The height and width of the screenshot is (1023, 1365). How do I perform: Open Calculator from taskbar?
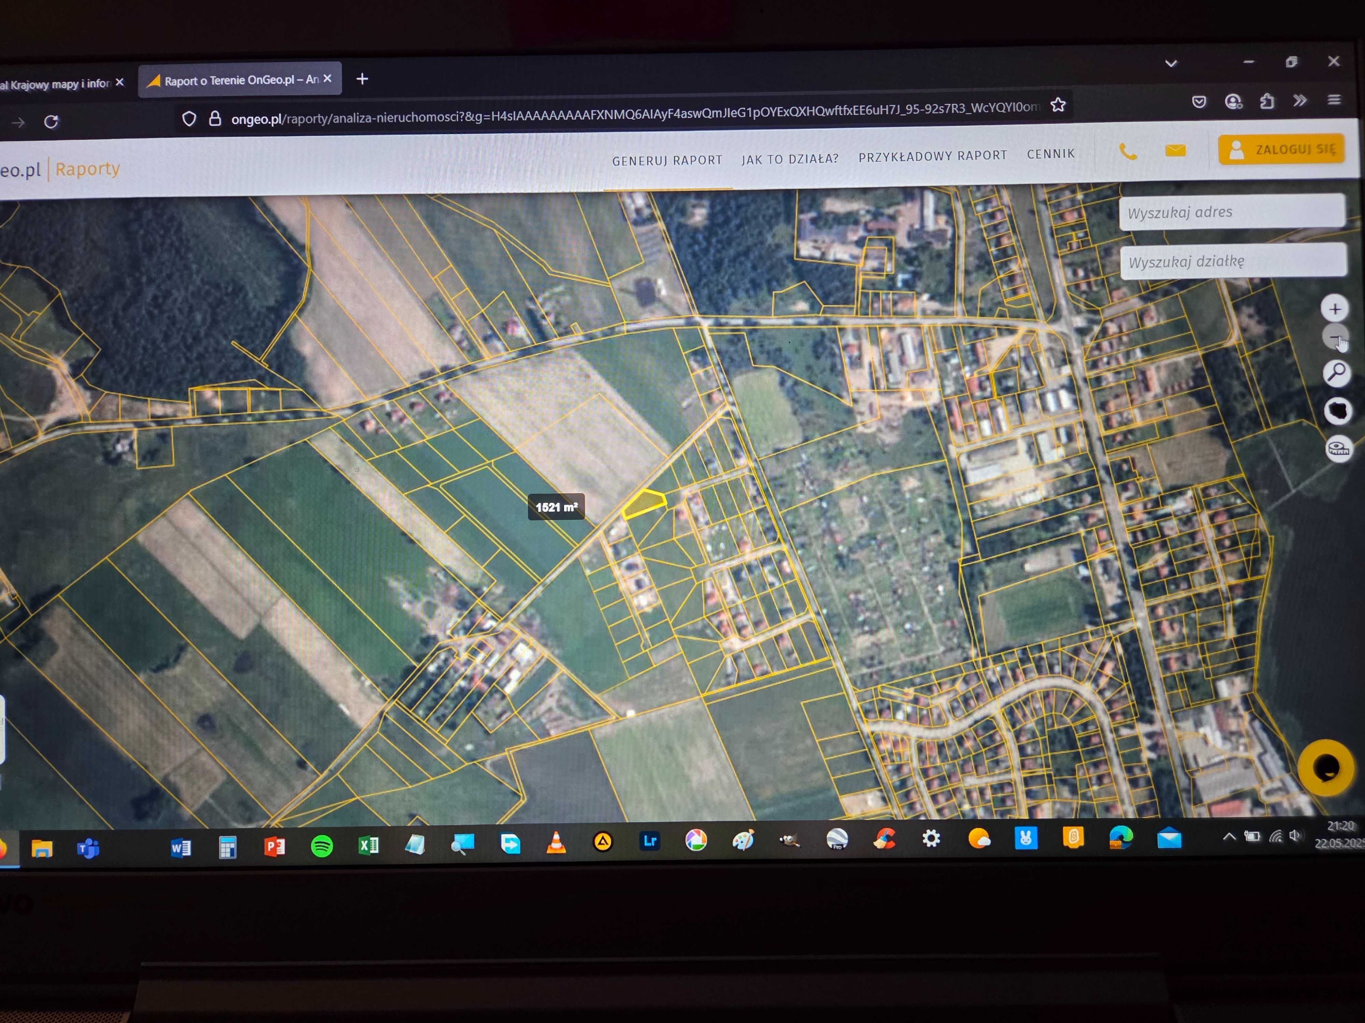228,847
